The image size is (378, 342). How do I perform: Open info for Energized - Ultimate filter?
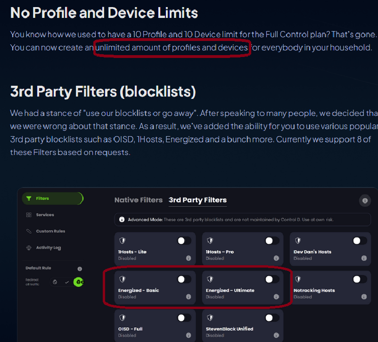276,297
